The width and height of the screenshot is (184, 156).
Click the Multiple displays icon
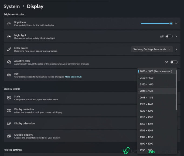(9, 136)
